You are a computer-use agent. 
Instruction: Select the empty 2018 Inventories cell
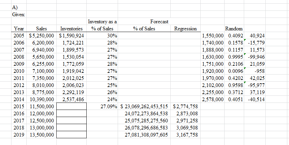pyautogui.click(x=71, y=128)
